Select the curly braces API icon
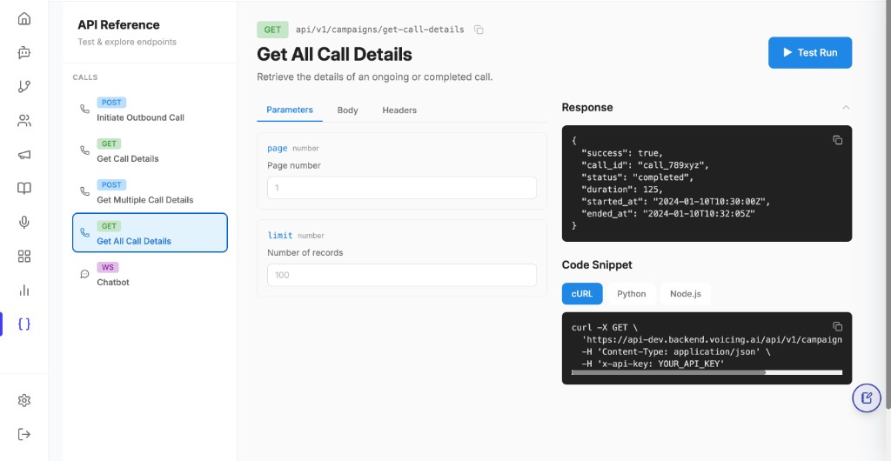The height and width of the screenshot is (461, 891). click(x=23, y=324)
